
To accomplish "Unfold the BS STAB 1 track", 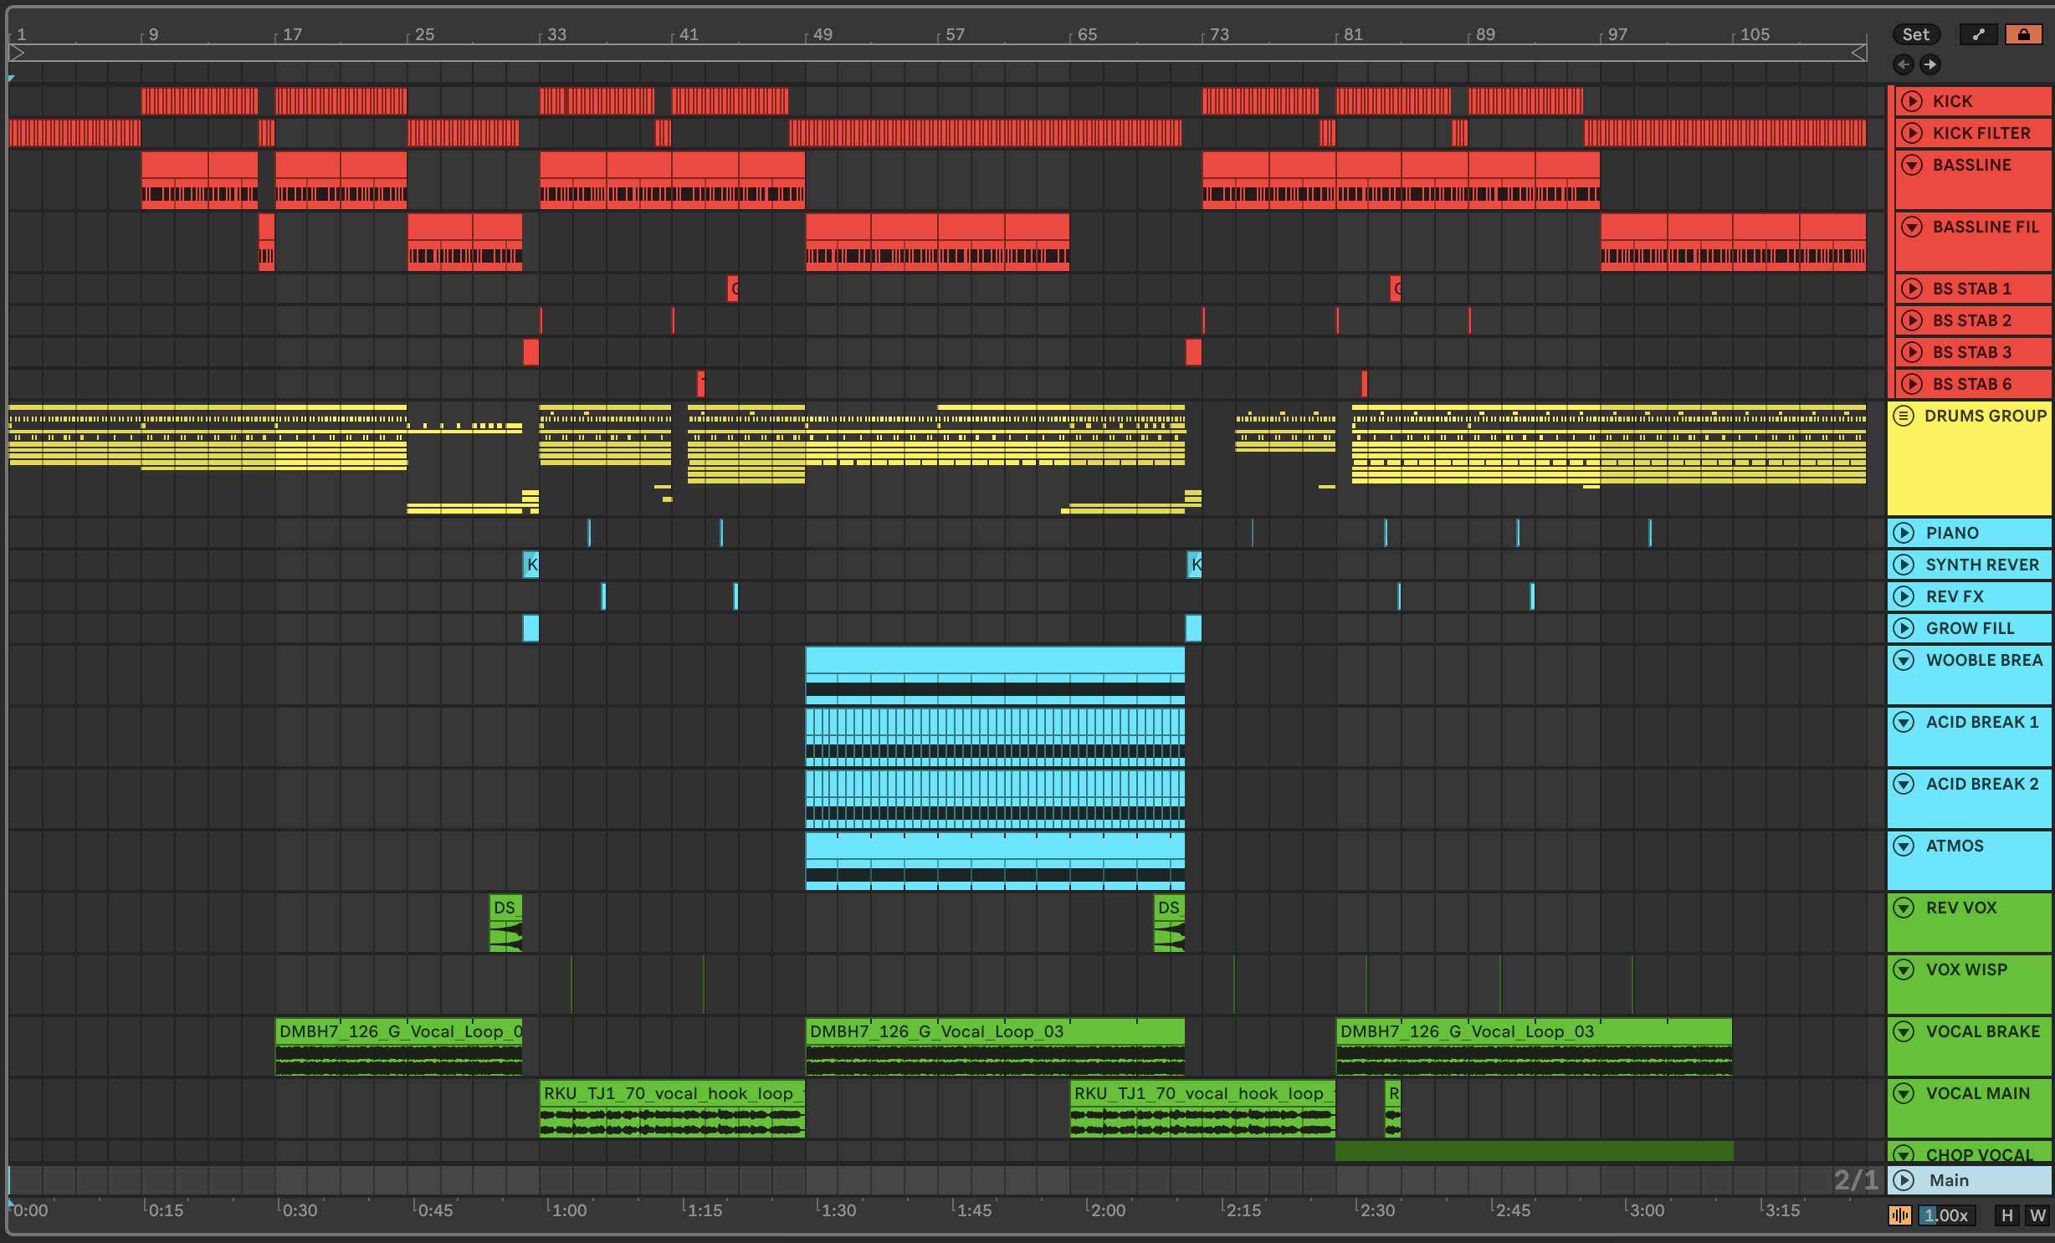I will tap(1912, 289).
